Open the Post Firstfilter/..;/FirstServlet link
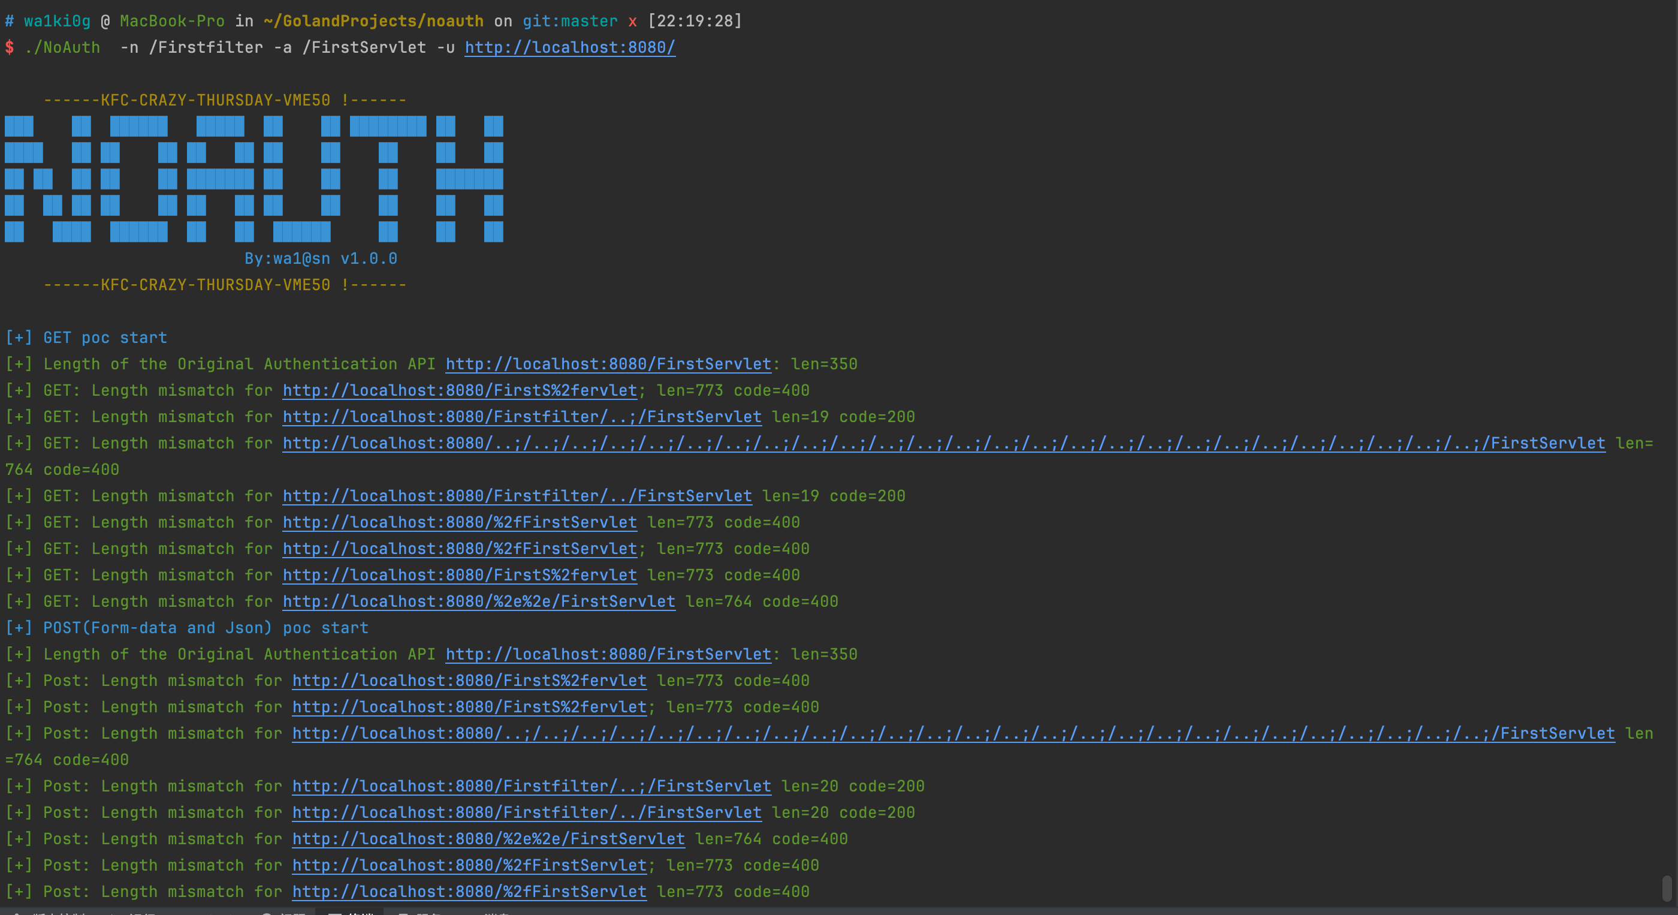Viewport: 1678px width, 915px height. pyautogui.click(x=531, y=786)
